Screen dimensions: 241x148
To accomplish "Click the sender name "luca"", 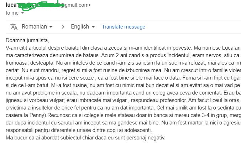I will [x=11, y=5].
